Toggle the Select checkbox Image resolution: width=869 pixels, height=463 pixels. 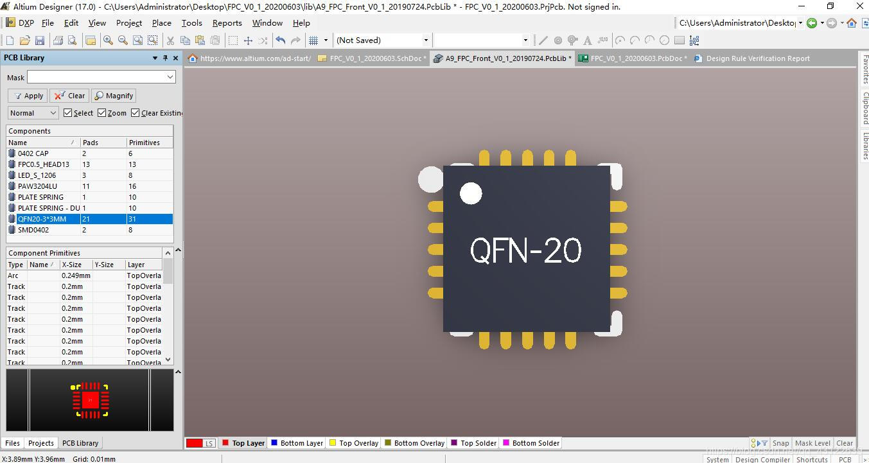click(x=67, y=113)
